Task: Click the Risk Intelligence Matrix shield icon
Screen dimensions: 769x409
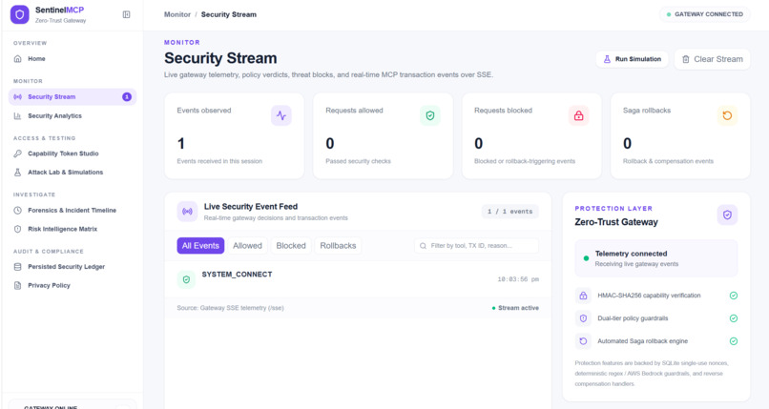Action: [18, 229]
